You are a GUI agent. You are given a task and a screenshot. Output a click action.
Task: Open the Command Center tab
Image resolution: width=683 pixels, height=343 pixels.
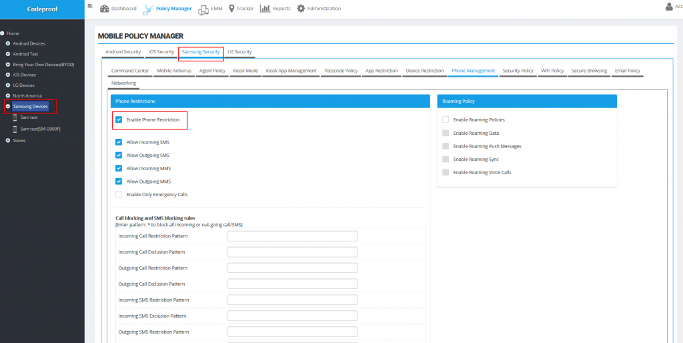point(130,71)
